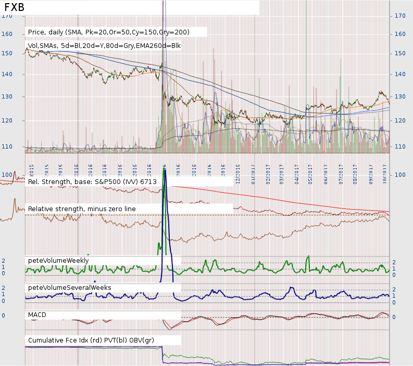Click the 09/2017 date axis label
This screenshot has width=413, height=366.
click(371, 174)
